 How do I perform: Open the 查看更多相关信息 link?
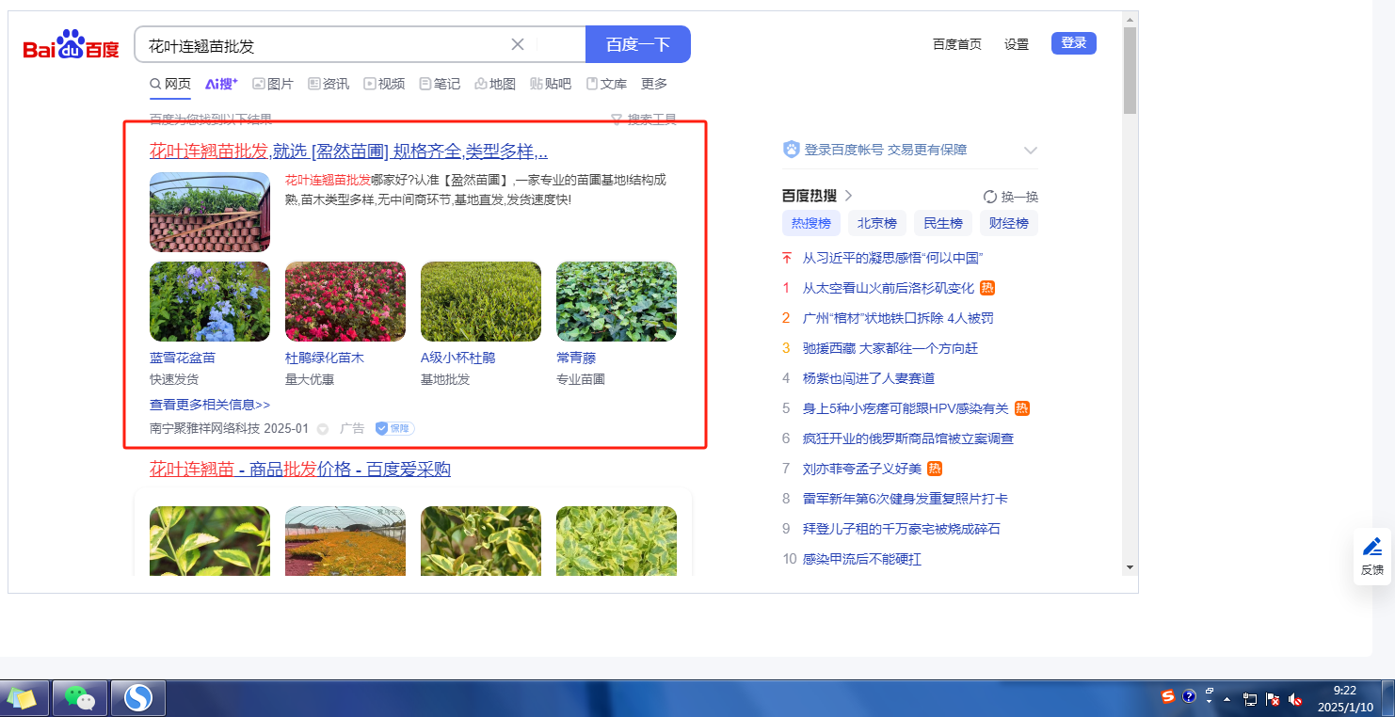(x=210, y=405)
